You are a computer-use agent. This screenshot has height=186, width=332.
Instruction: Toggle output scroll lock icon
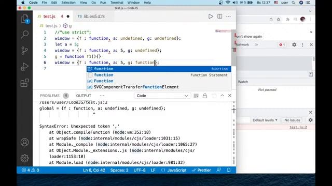pyautogui.click(x=205, y=96)
